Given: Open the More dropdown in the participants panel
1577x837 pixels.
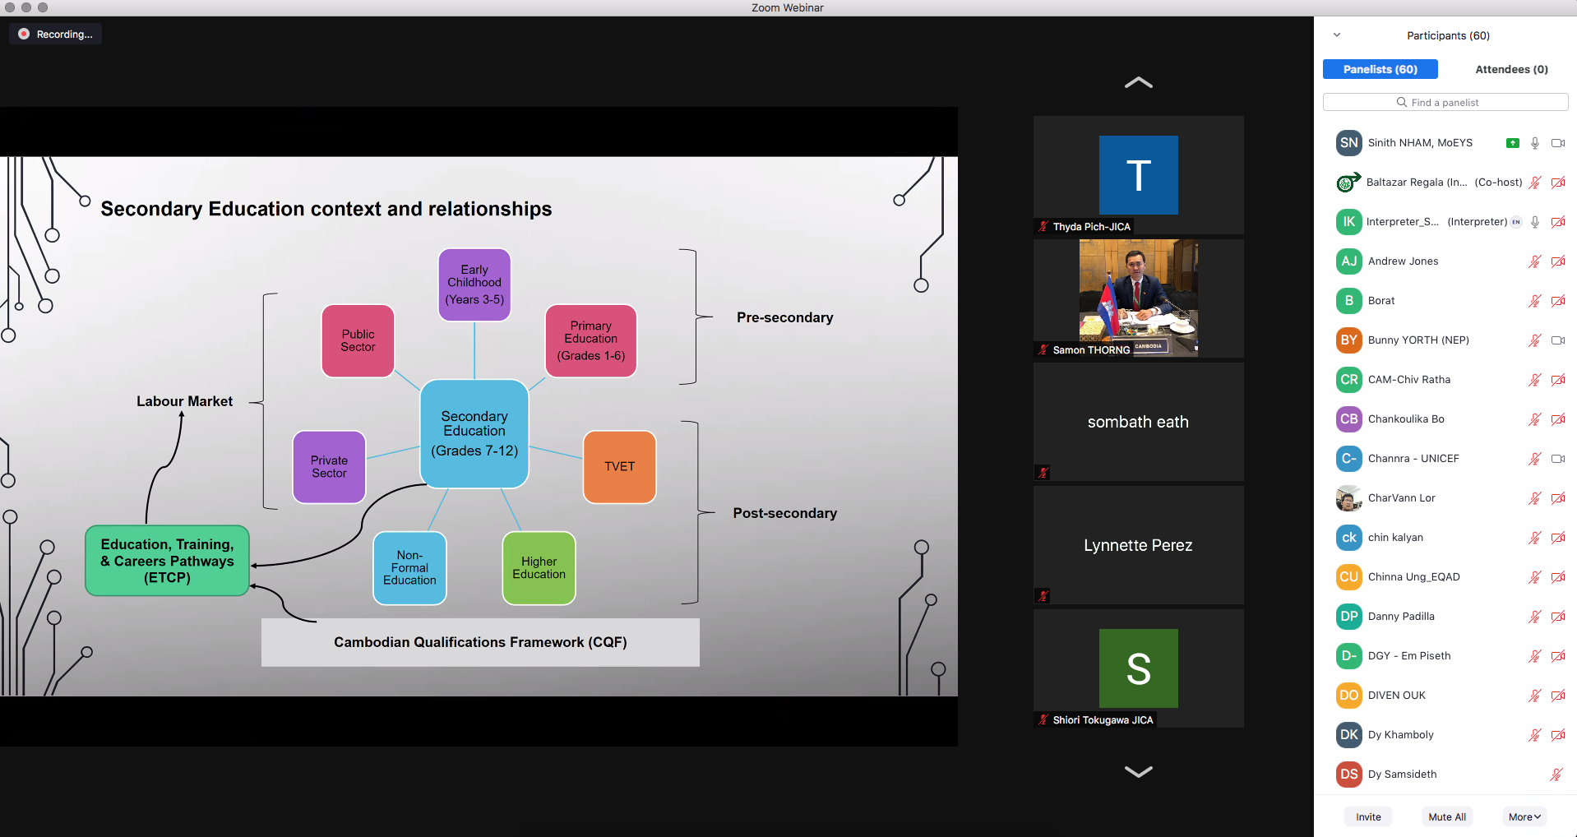Looking at the screenshot, I should pyautogui.click(x=1524, y=816).
